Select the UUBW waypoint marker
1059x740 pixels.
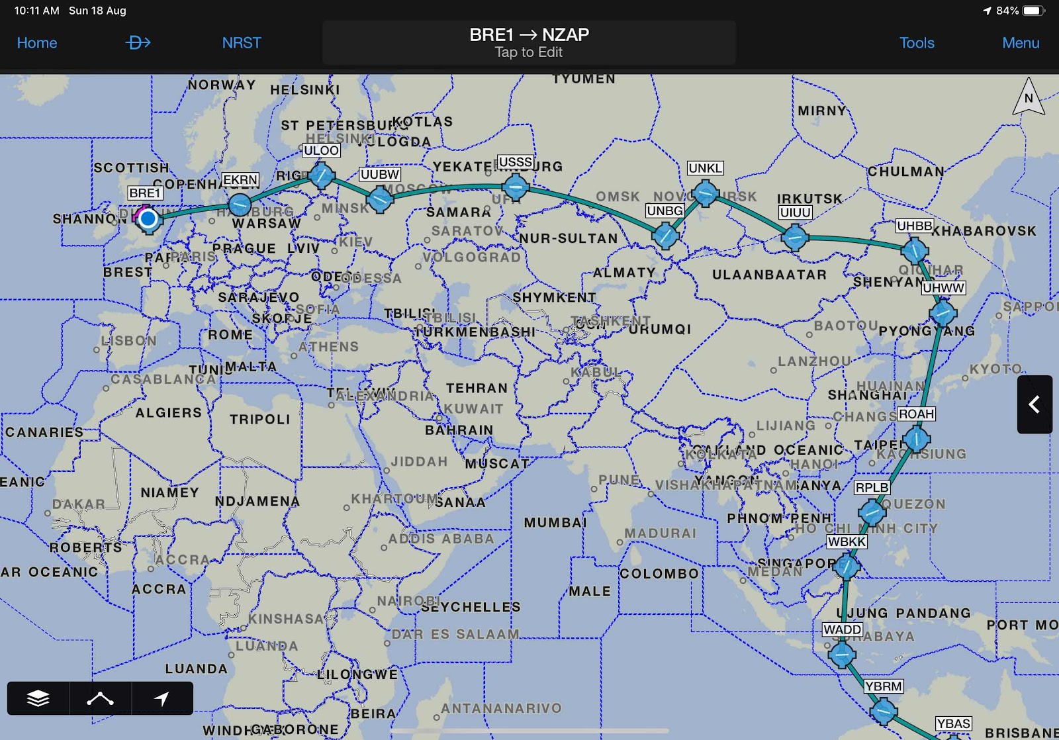(x=380, y=199)
